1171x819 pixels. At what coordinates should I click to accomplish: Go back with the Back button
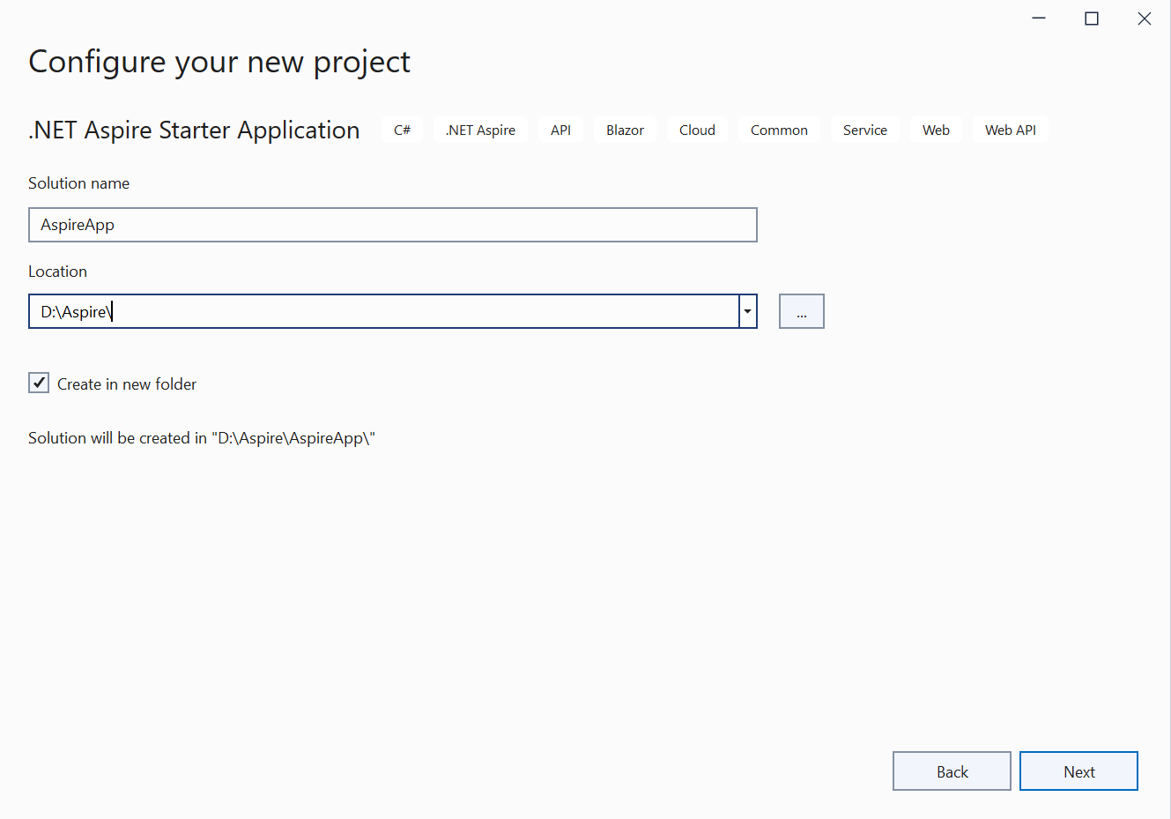coord(952,771)
